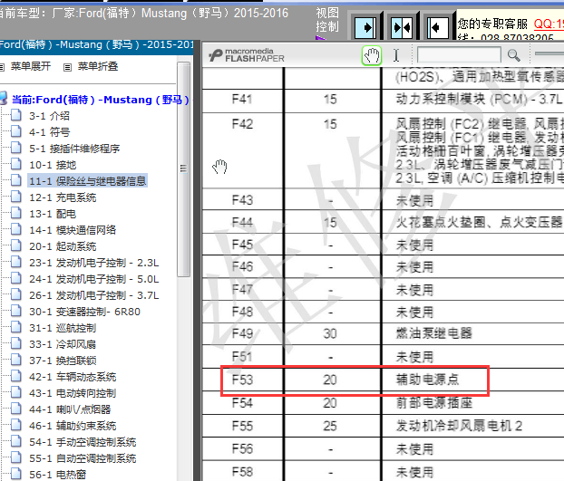
Task: Open tree item 5-1 接插件维修程序
Action: [x=74, y=149]
